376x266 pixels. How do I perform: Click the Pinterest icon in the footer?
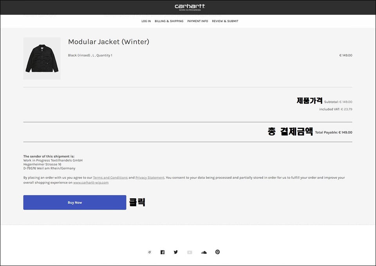point(217,252)
